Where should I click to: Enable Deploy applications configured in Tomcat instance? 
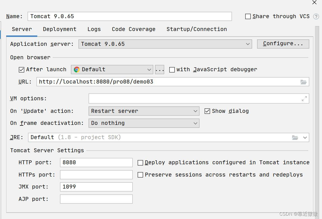[140, 163]
